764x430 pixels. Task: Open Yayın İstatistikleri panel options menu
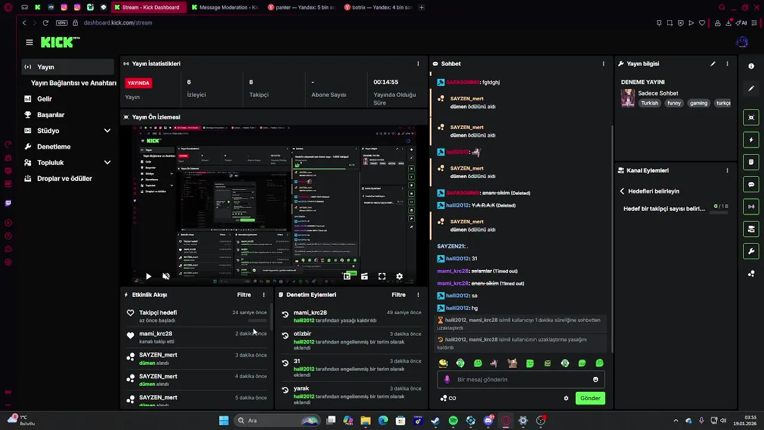coord(418,63)
